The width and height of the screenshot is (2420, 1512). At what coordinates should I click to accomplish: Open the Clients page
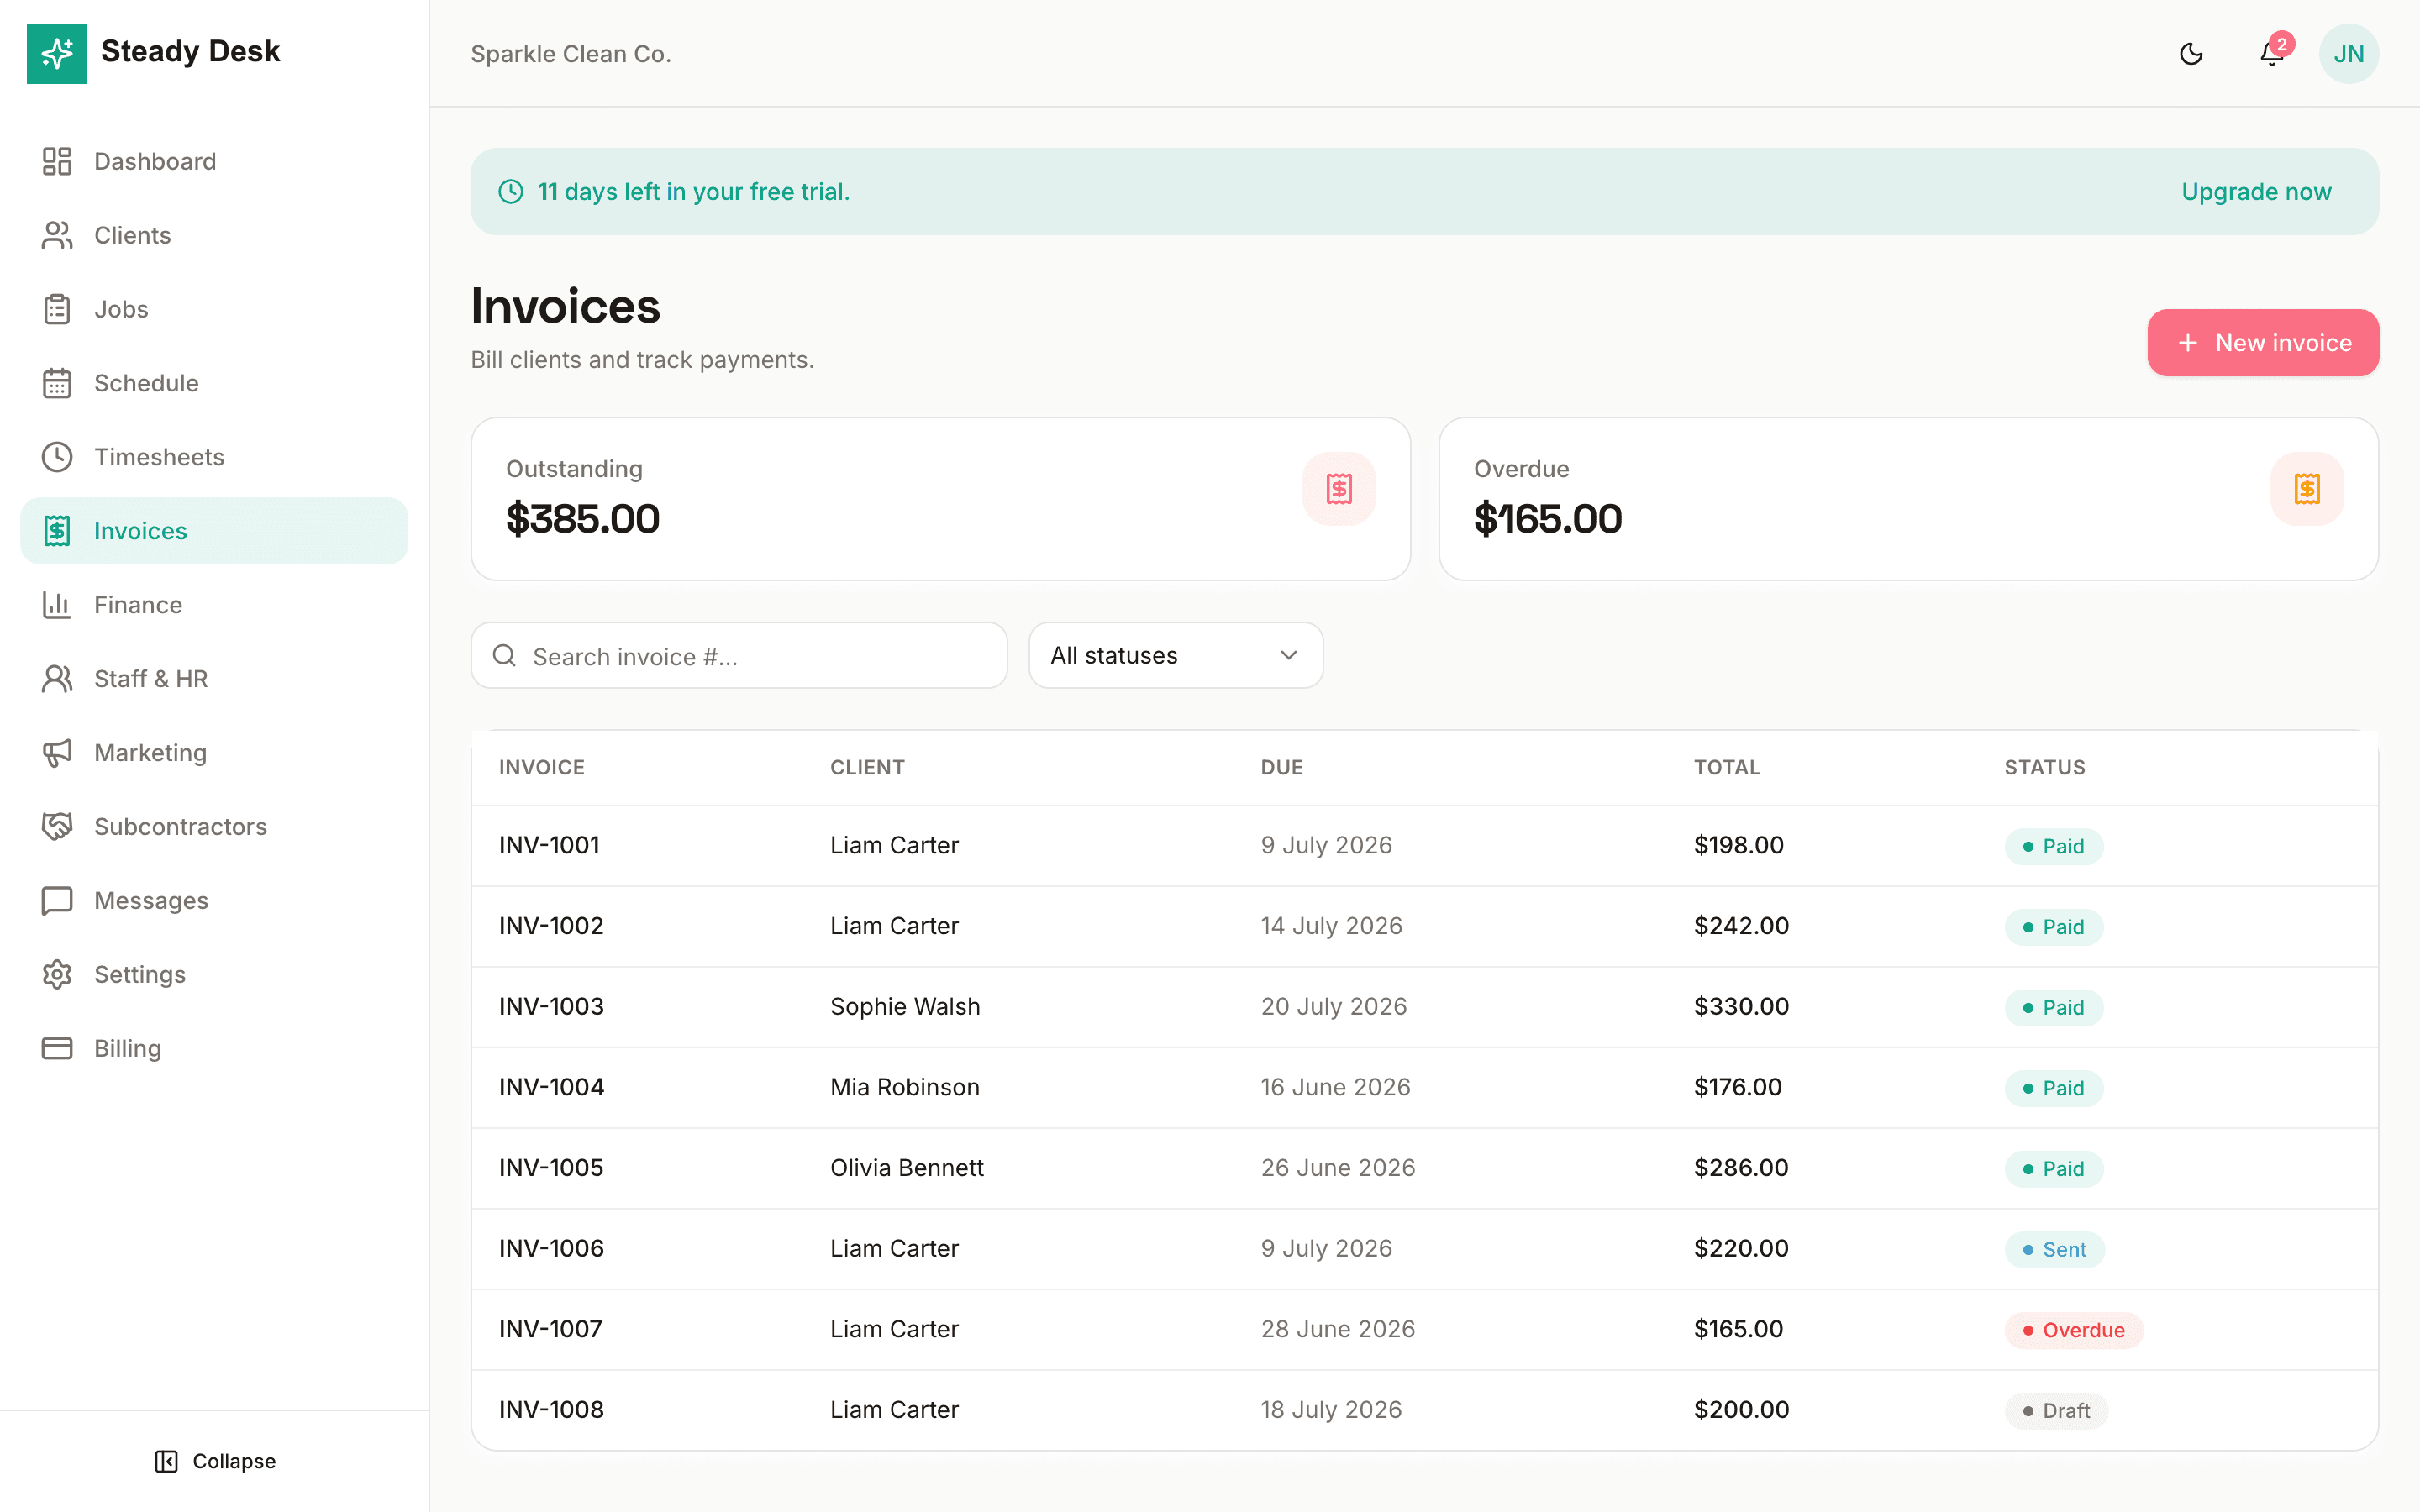pos(214,235)
